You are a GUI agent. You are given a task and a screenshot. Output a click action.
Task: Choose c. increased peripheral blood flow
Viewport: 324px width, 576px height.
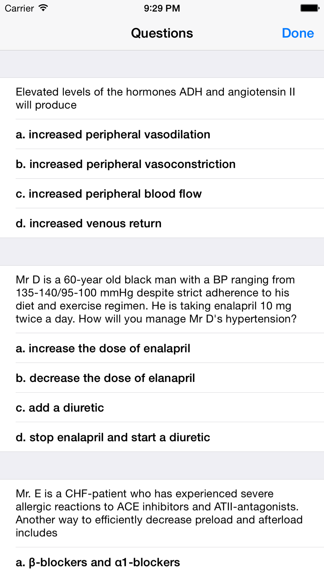tap(162, 193)
